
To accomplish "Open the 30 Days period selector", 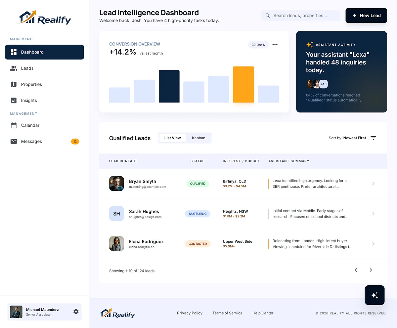I will pyautogui.click(x=258, y=45).
